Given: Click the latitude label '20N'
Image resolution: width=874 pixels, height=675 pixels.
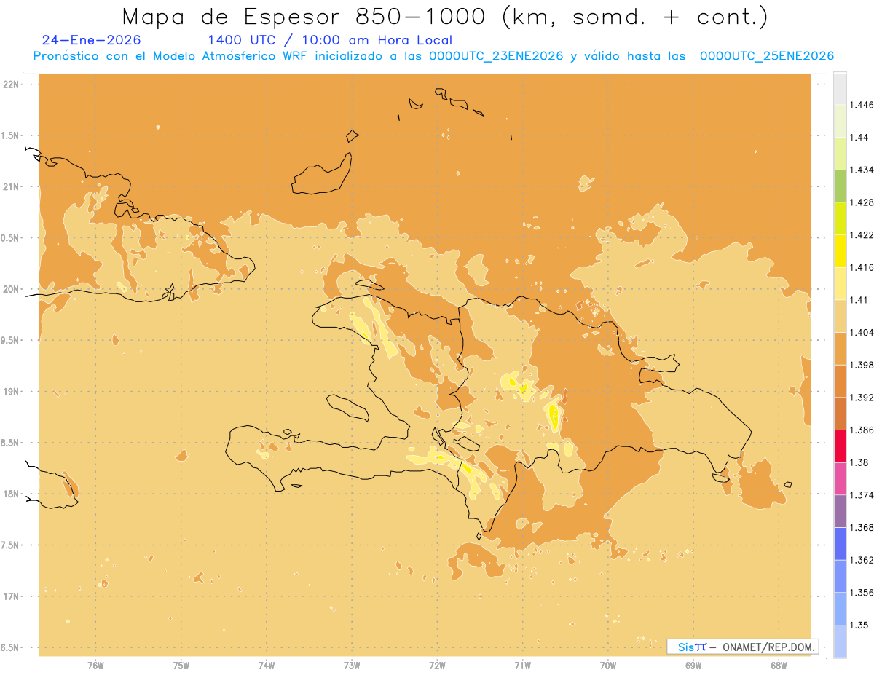Looking at the screenshot, I should click(10, 289).
